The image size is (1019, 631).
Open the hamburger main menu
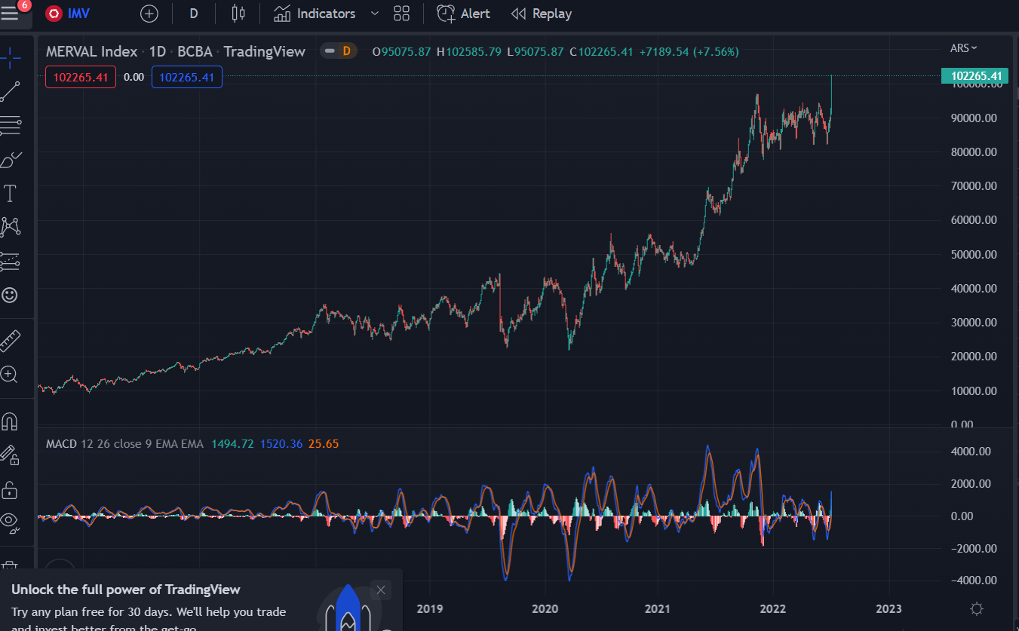click(x=10, y=14)
